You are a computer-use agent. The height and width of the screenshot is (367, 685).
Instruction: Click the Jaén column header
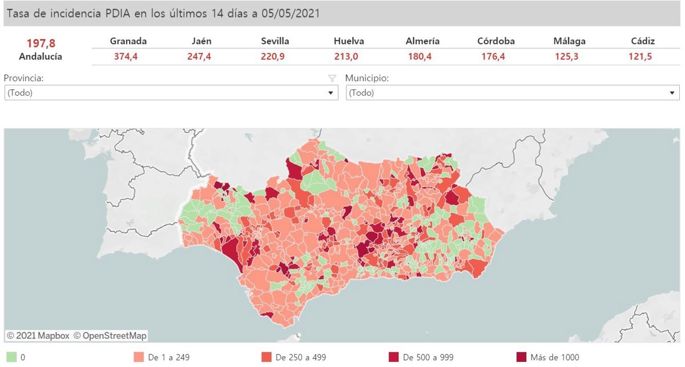click(x=199, y=41)
